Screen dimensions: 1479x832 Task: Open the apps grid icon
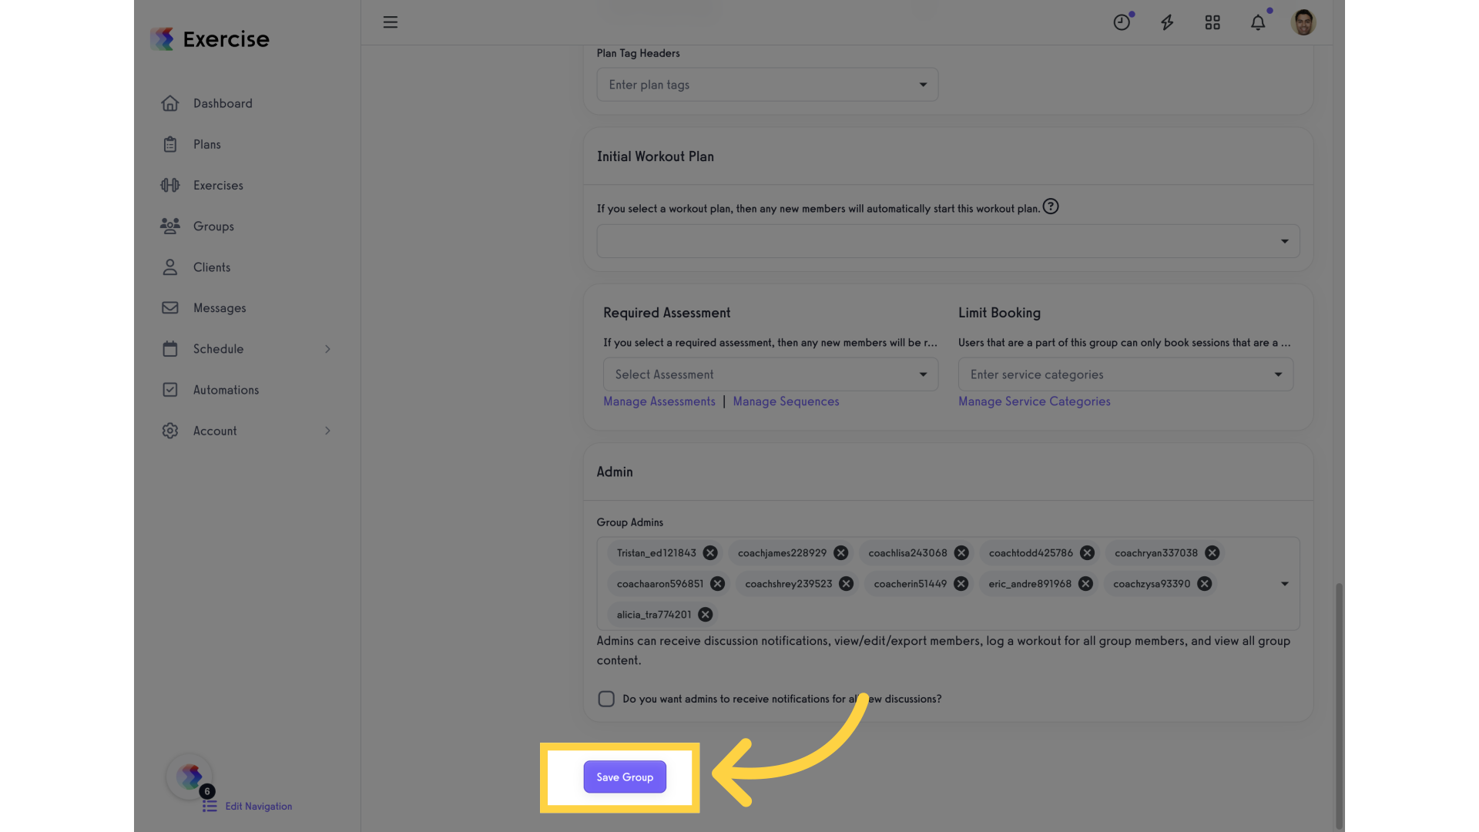[x=1212, y=22]
